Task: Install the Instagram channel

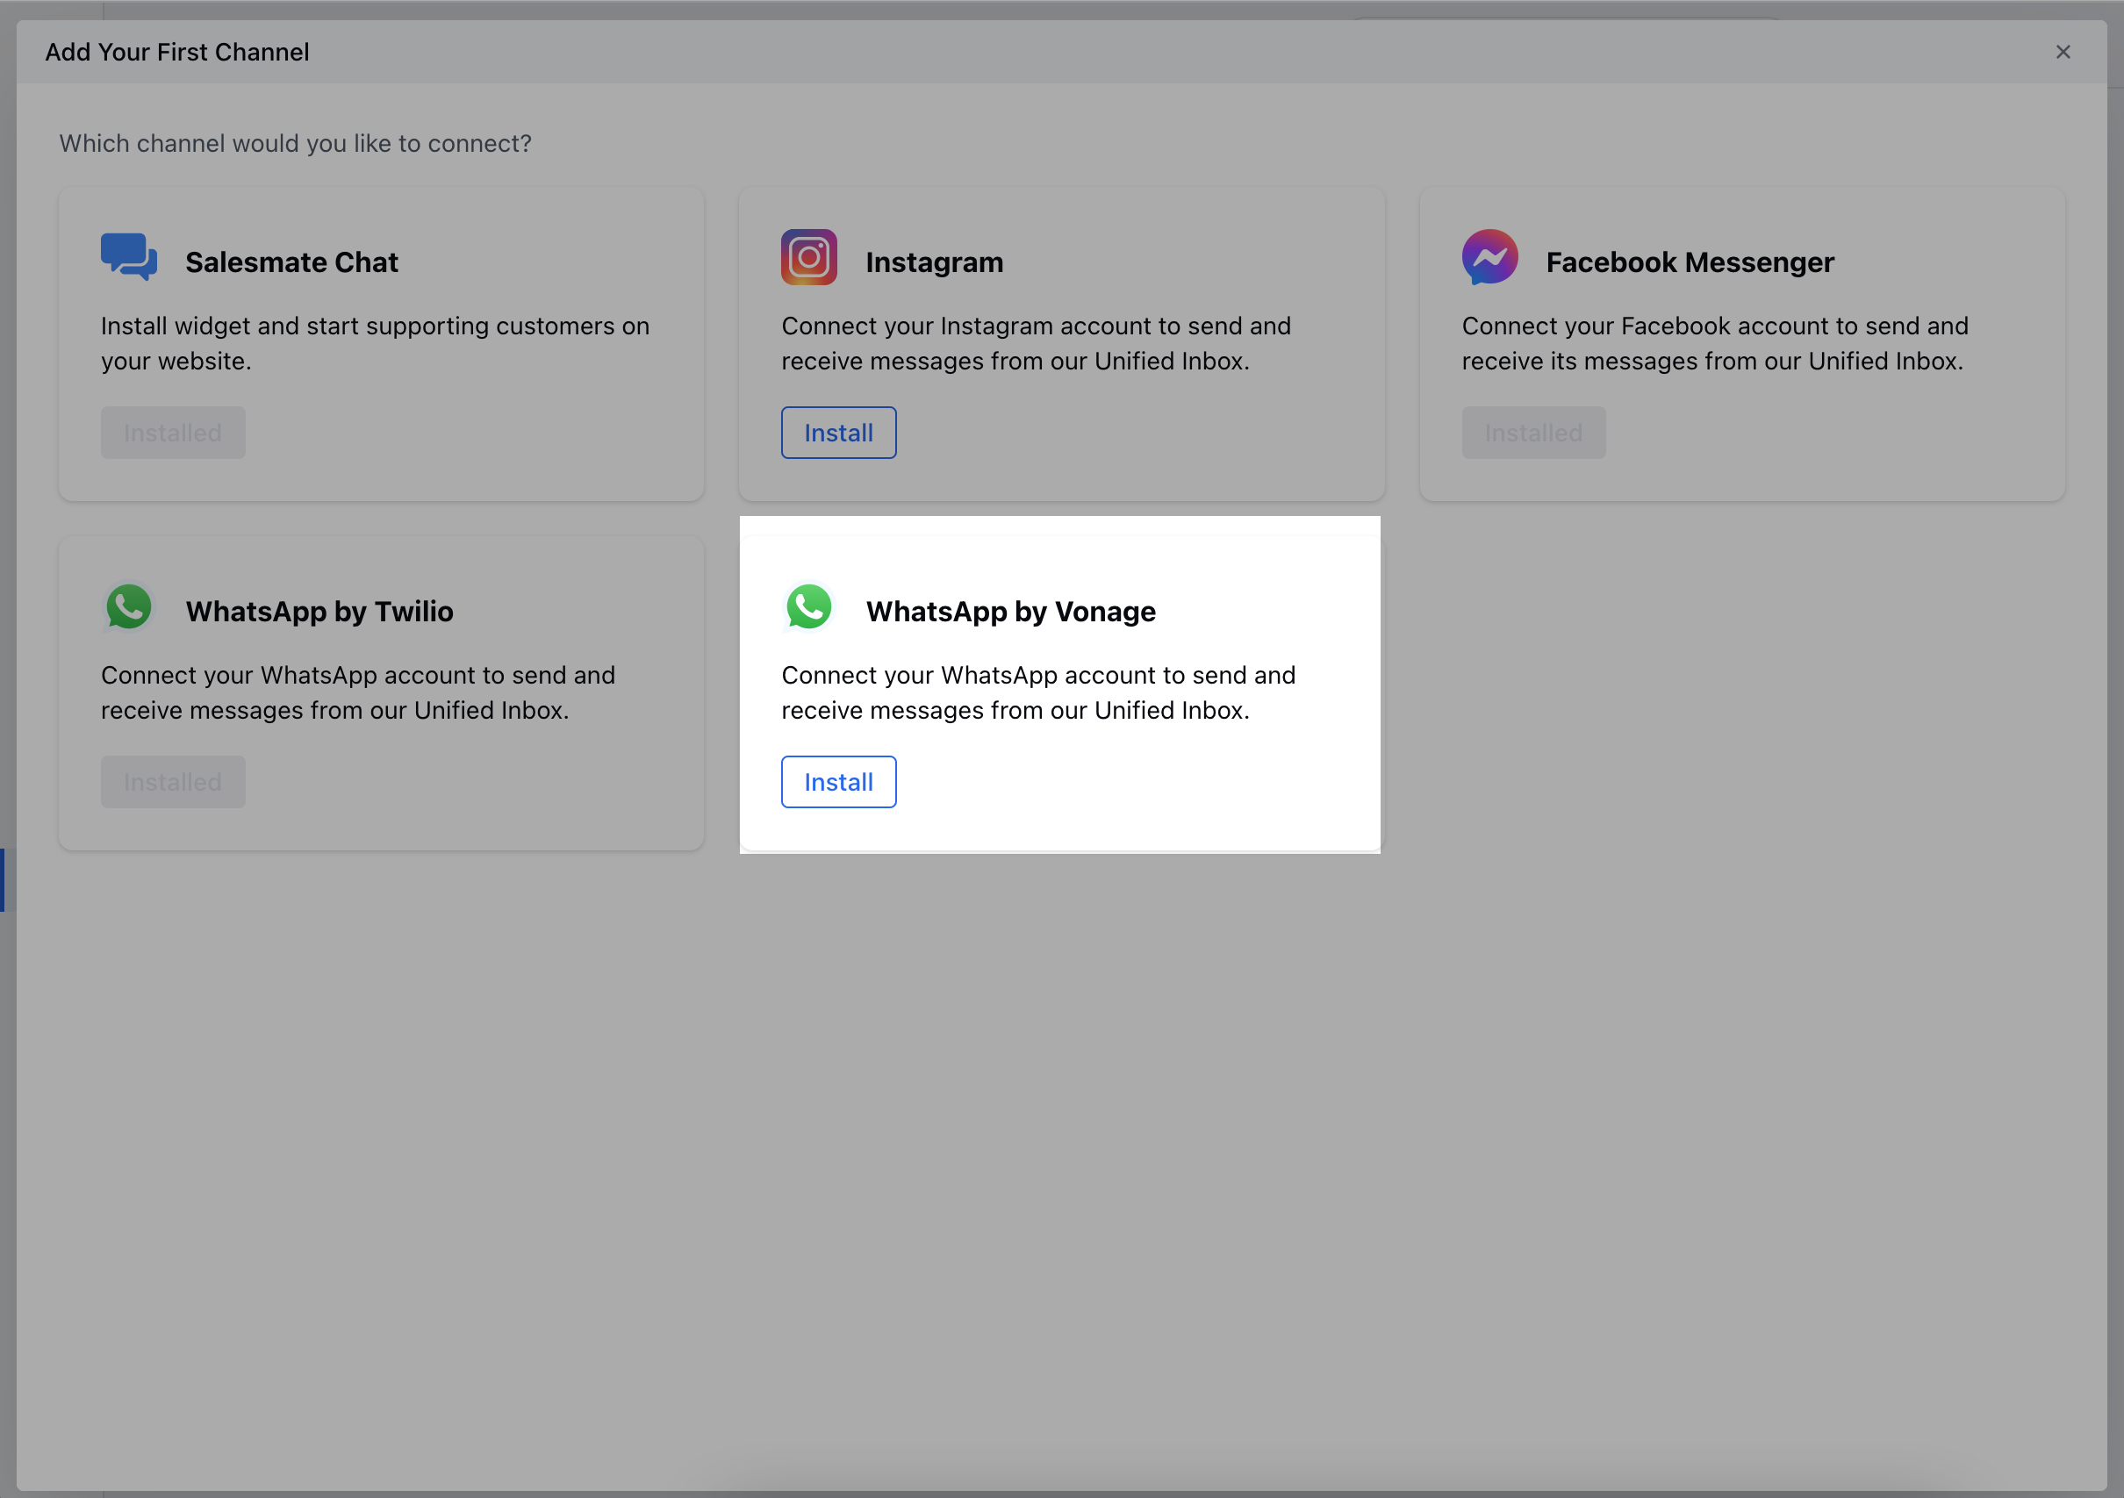Action: click(838, 433)
